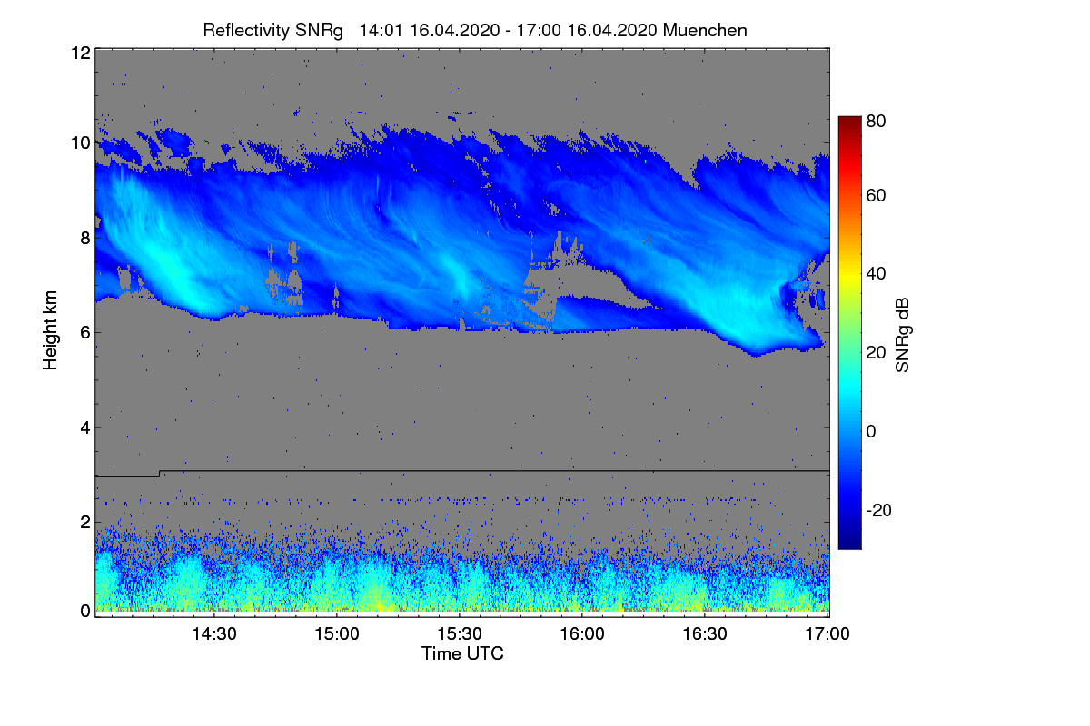Click the 15:30 time axis label
Image resolution: width=1090 pixels, height=726 pixels.
pyautogui.click(x=460, y=635)
